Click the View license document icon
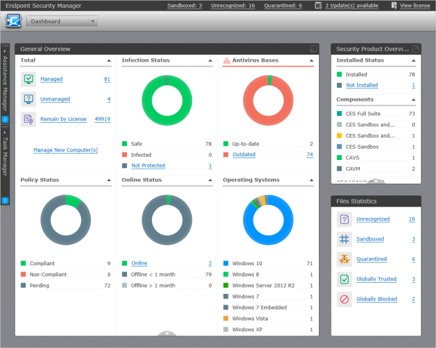The image size is (436, 348). (x=394, y=6)
